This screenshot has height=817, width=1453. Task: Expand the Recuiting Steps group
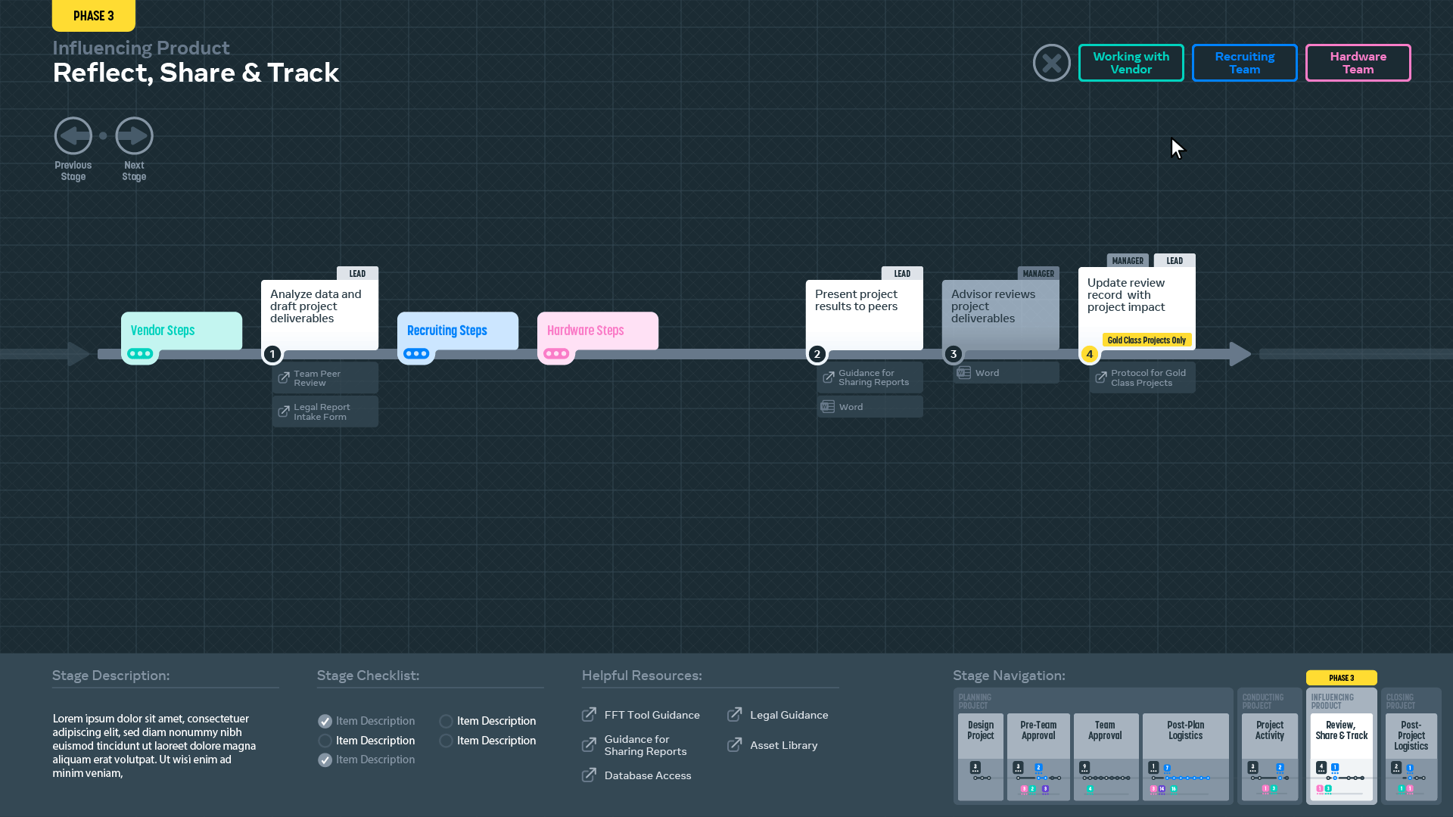[x=416, y=354]
